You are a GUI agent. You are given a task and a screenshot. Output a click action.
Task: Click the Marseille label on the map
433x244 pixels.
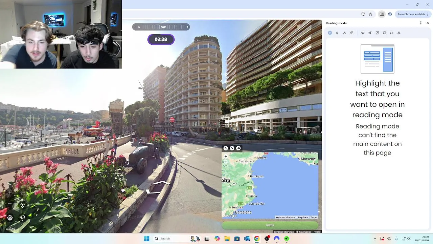click(308, 159)
